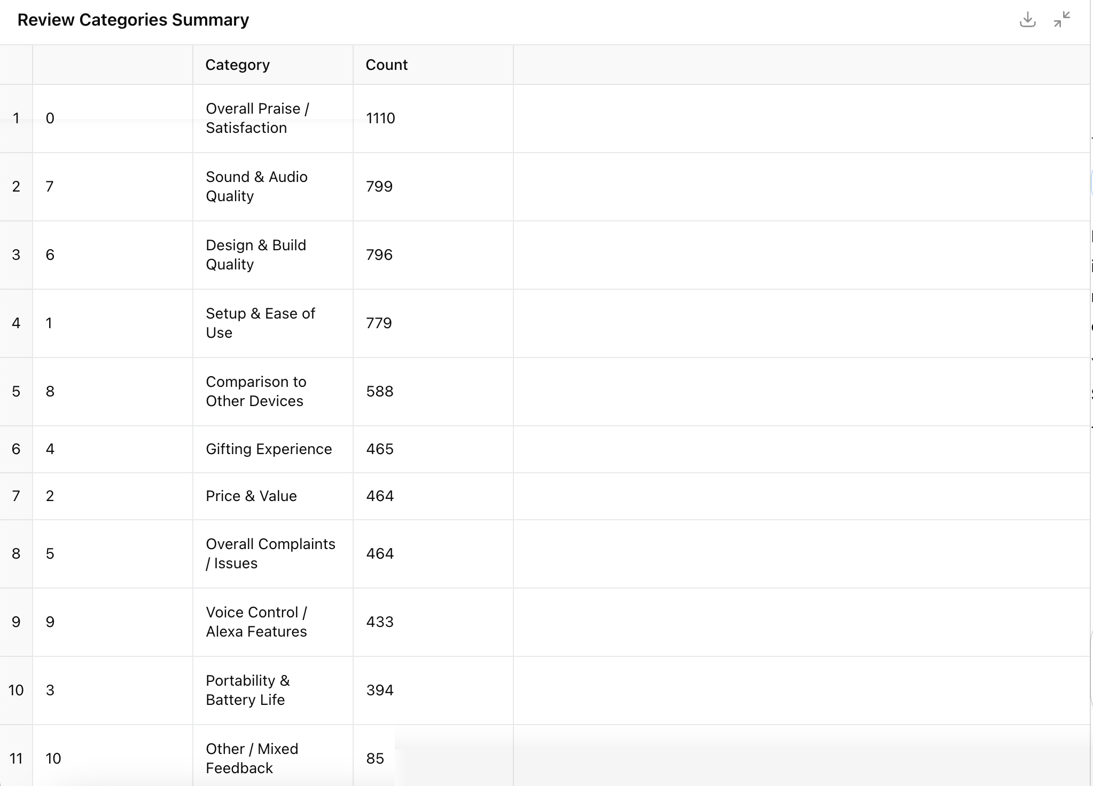Click the count value 433

pyautogui.click(x=380, y=622)
